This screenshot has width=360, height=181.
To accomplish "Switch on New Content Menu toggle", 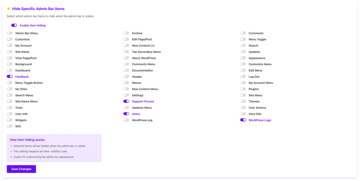I will click(126, 89).
